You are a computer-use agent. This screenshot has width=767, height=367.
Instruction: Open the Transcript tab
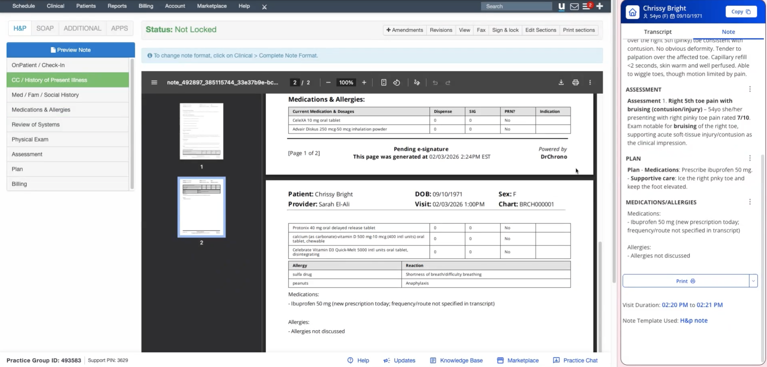(658, 32)
